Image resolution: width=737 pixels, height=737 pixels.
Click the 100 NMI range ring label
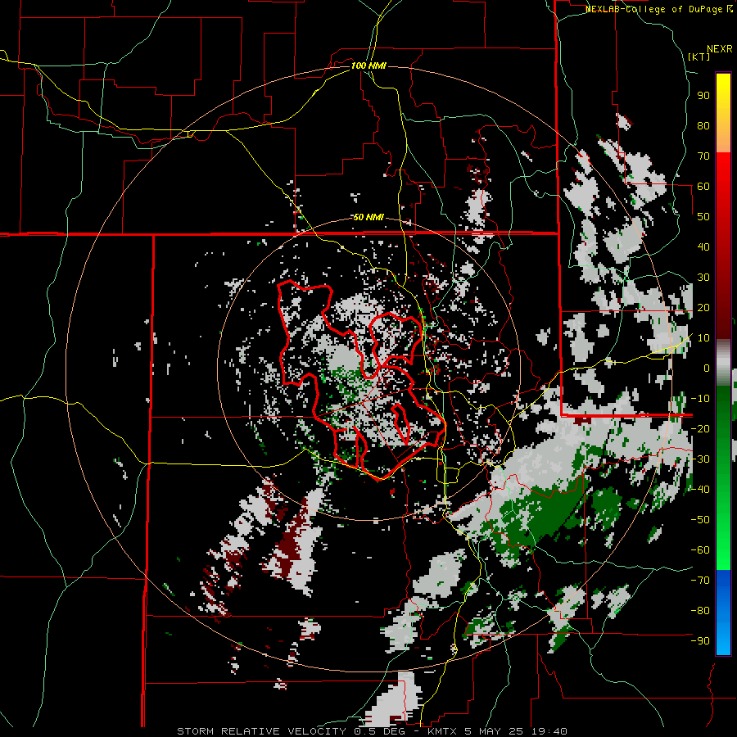click(368, 66)
